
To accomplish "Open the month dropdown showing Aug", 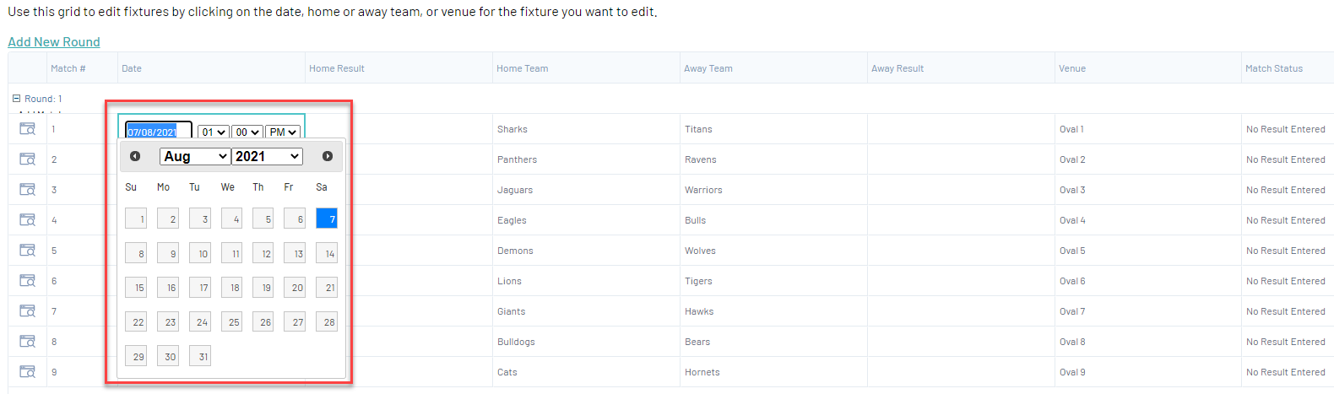I will click(195, 156).
